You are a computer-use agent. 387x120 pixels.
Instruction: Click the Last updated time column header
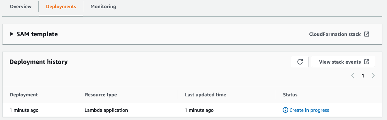pyautogui.click(x=206, y=94)
